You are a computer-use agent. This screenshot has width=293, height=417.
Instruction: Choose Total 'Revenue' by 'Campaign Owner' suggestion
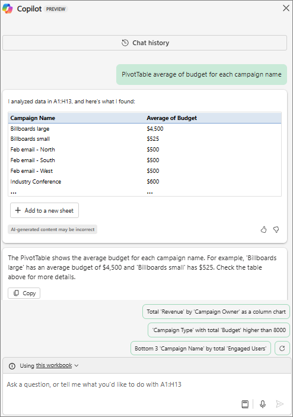216,312
